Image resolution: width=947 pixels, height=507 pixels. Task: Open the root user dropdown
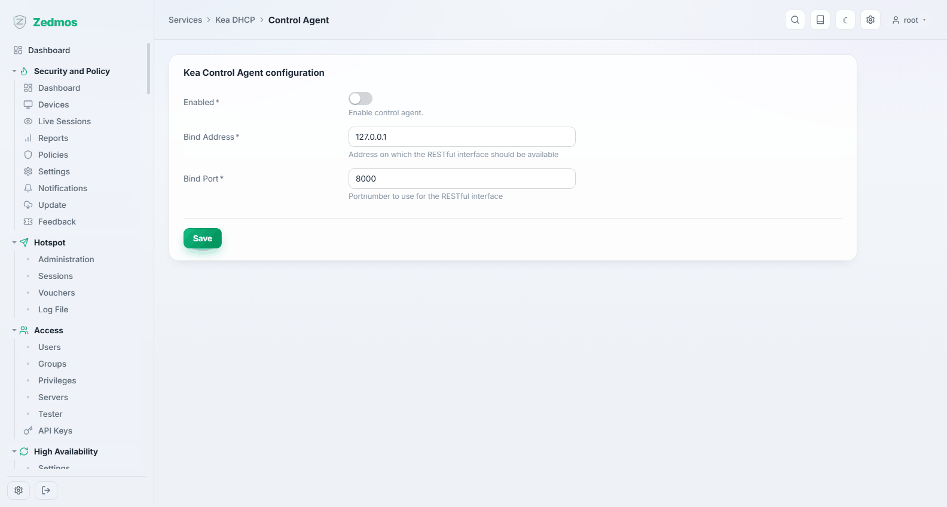point(909,20)
